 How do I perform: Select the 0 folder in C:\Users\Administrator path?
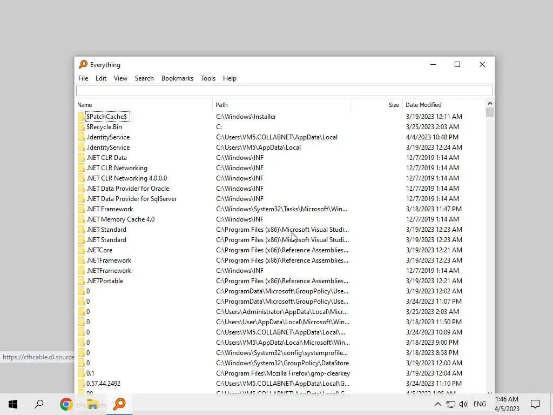pos(88,312)
